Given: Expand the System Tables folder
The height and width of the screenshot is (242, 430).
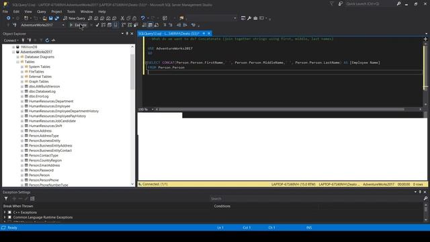Looking at the screenshot, I should [22, 67].
